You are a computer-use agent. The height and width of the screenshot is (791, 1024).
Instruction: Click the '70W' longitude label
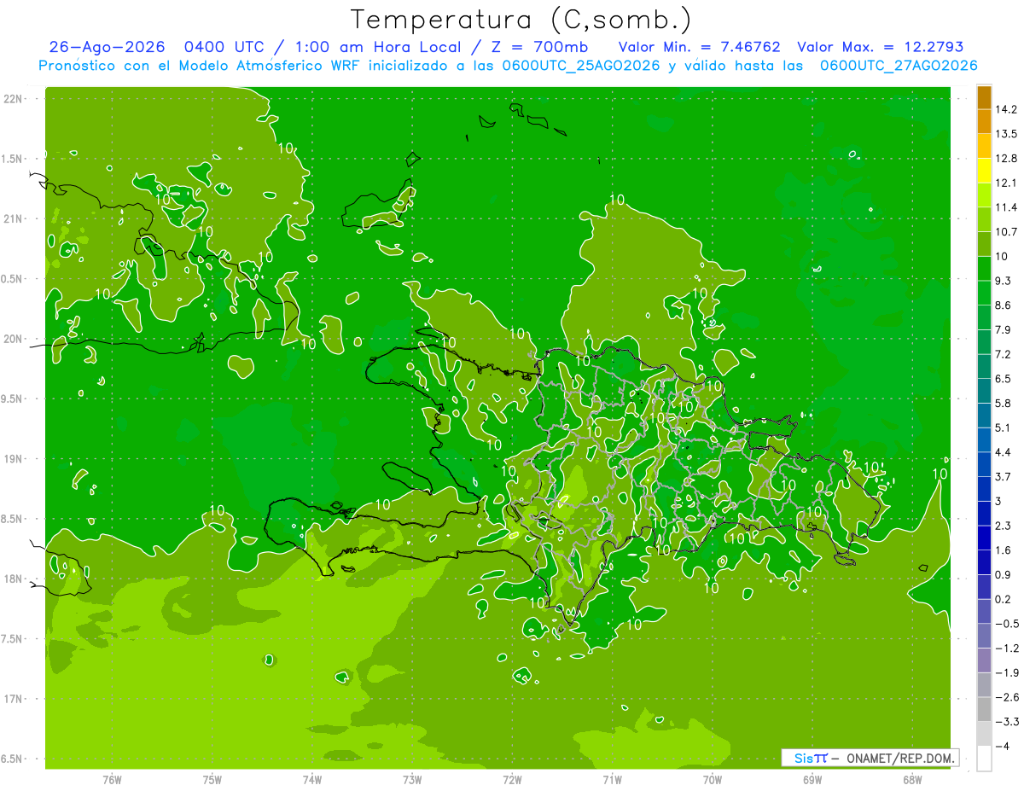[712, 780]
